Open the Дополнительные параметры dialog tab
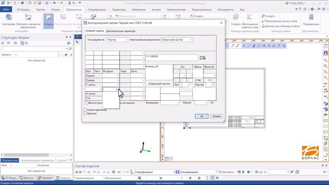Viewport: 329px width, 185px height. [x=121, y=31]
